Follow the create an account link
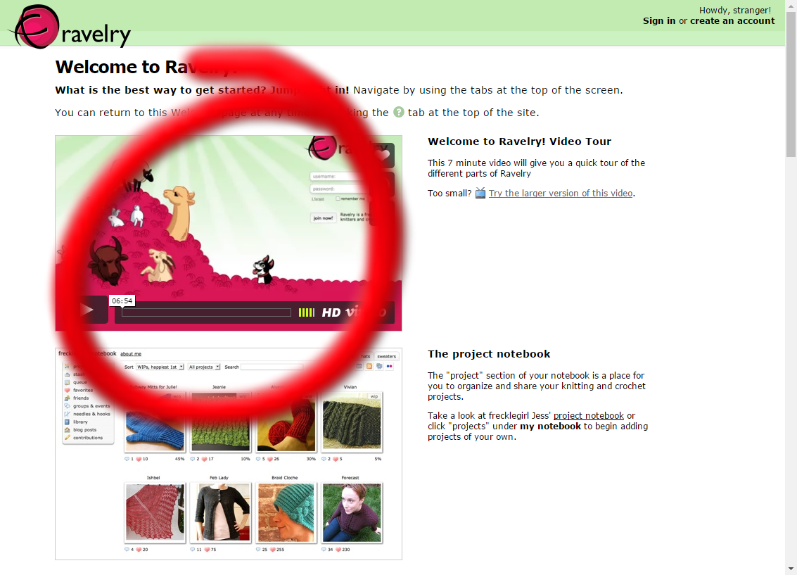Image resolution: width=797 pixels, height=575 pixels. (732, 21)
